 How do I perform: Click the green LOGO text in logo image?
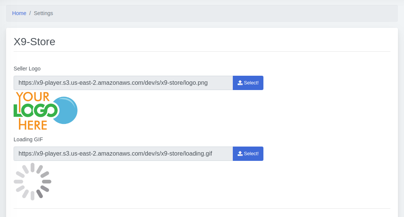(36, 110)
